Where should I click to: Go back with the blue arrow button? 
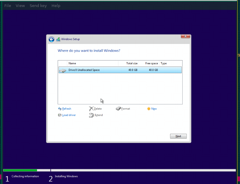coord(52,40)
